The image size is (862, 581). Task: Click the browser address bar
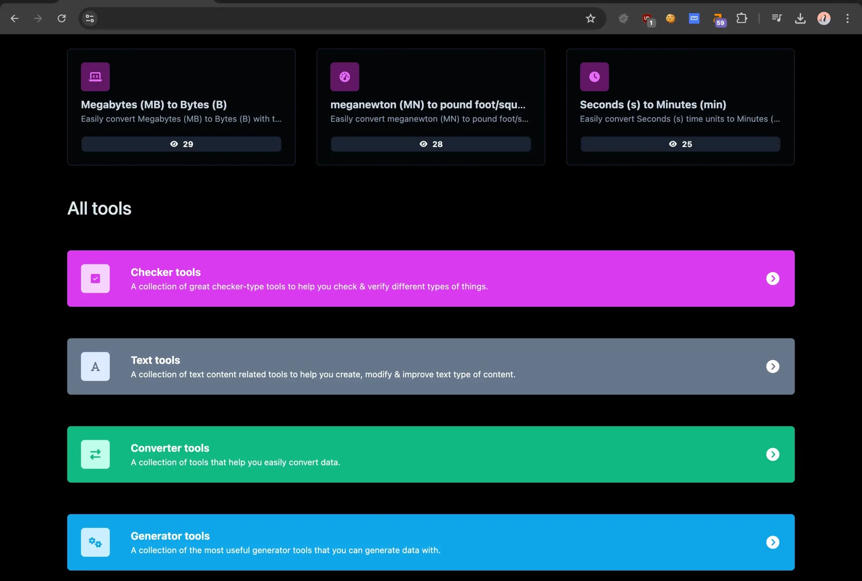click(x=333, y=18)
